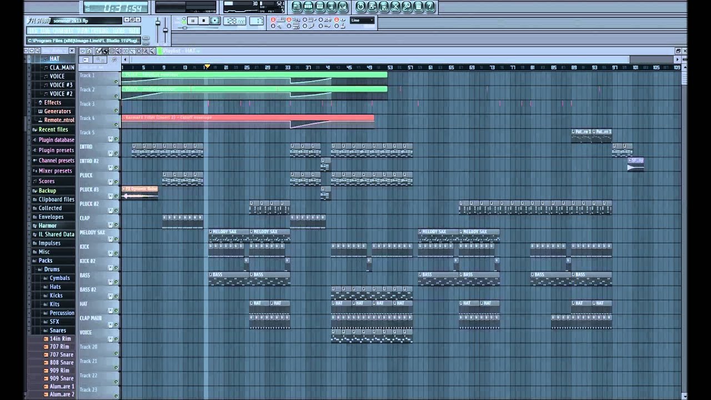Select the Slip tool in Playlist
The height and width of the screenshot is (400, 711).
(x=125, y=51)
